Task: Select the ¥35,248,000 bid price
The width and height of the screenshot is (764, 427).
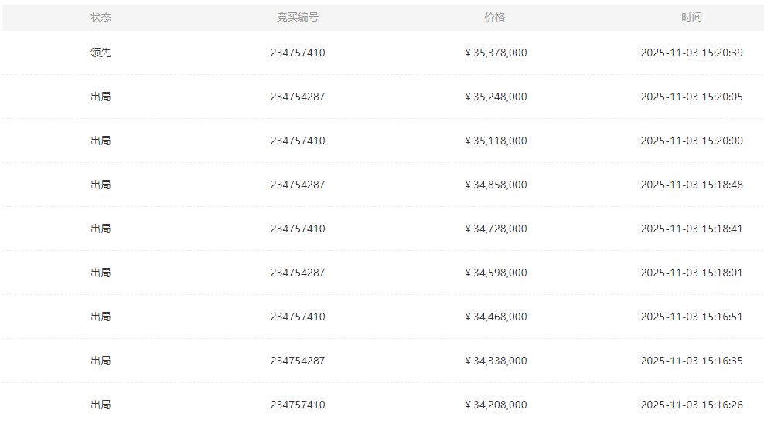Action: (x=496, y=97)
